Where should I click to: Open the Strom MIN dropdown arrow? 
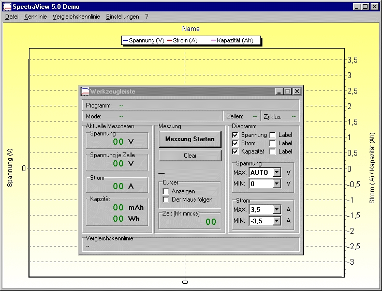tap(276, 221)
